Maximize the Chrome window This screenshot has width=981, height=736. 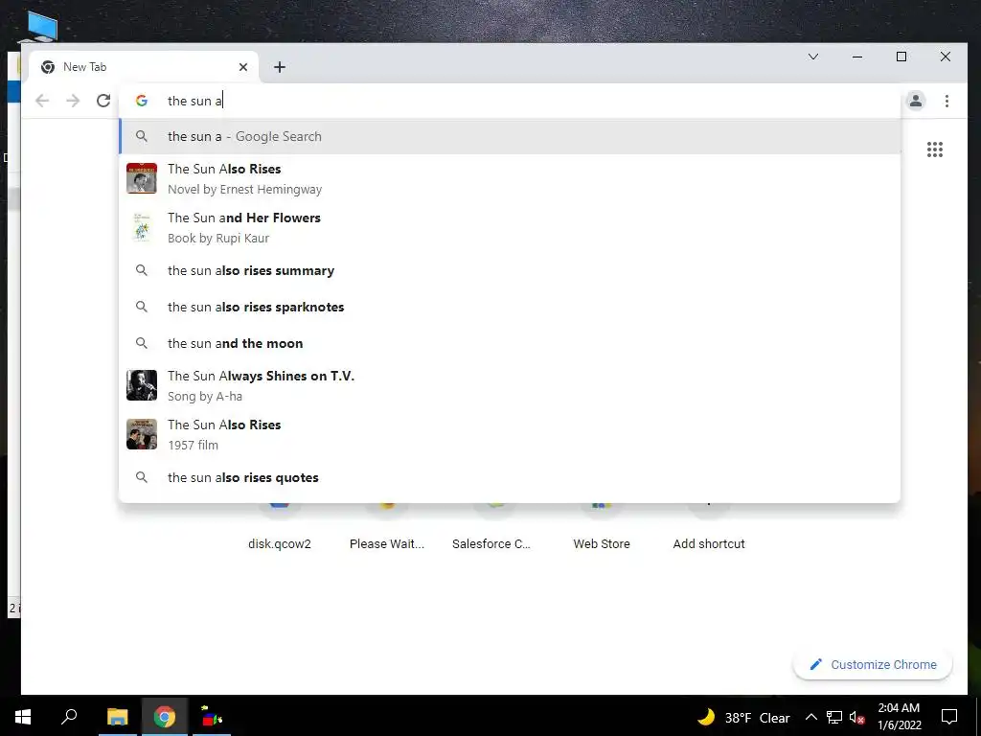(901, 57)
